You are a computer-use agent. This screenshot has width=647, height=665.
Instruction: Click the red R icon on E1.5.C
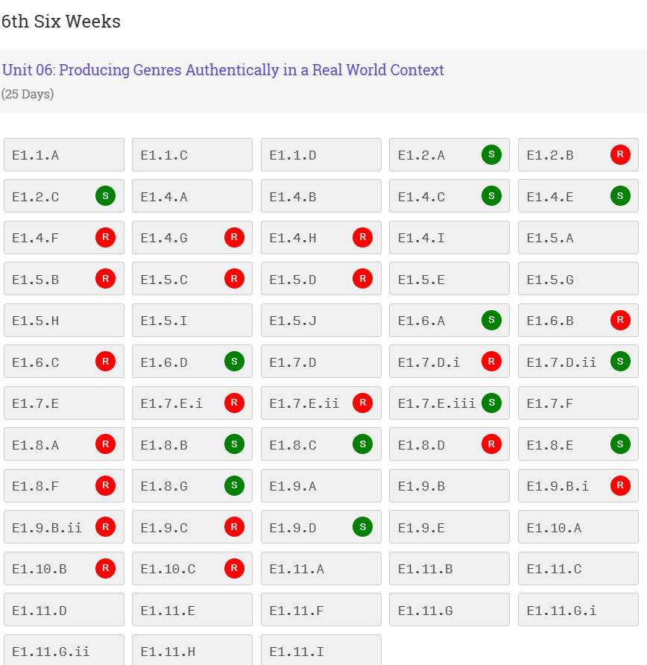pyautogui.click(x=234, y=279)
